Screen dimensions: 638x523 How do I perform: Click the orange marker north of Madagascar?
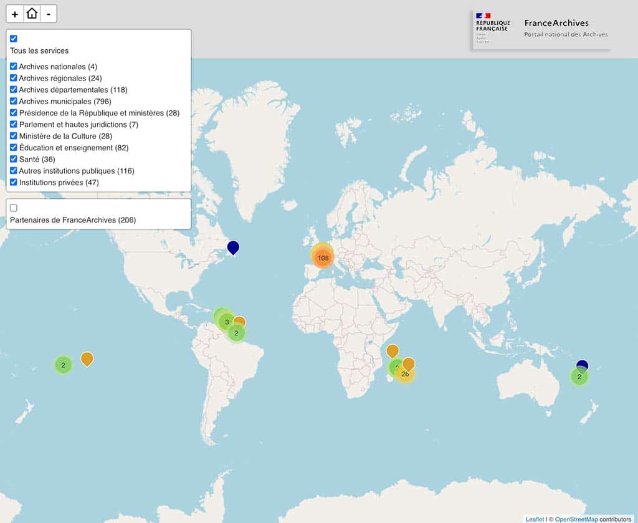[x=393, y=351]
